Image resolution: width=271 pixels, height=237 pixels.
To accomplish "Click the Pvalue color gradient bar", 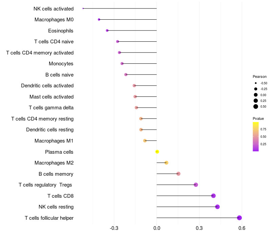I will (256, 137).
